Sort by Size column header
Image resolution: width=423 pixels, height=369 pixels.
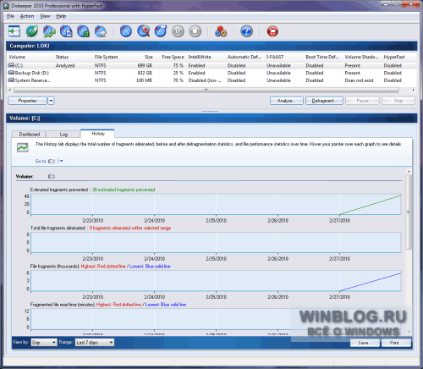(x=139, y=57)
